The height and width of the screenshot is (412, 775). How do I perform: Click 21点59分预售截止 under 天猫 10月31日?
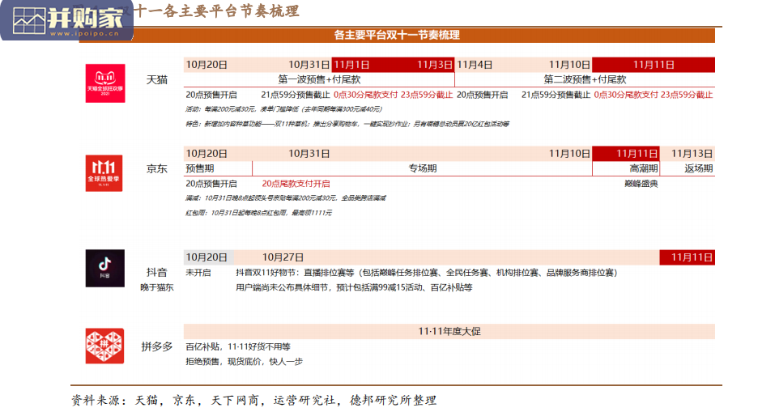click(x=295, y=95)
